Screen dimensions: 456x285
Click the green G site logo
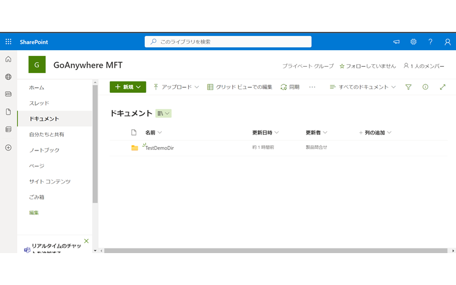point(37,64)
